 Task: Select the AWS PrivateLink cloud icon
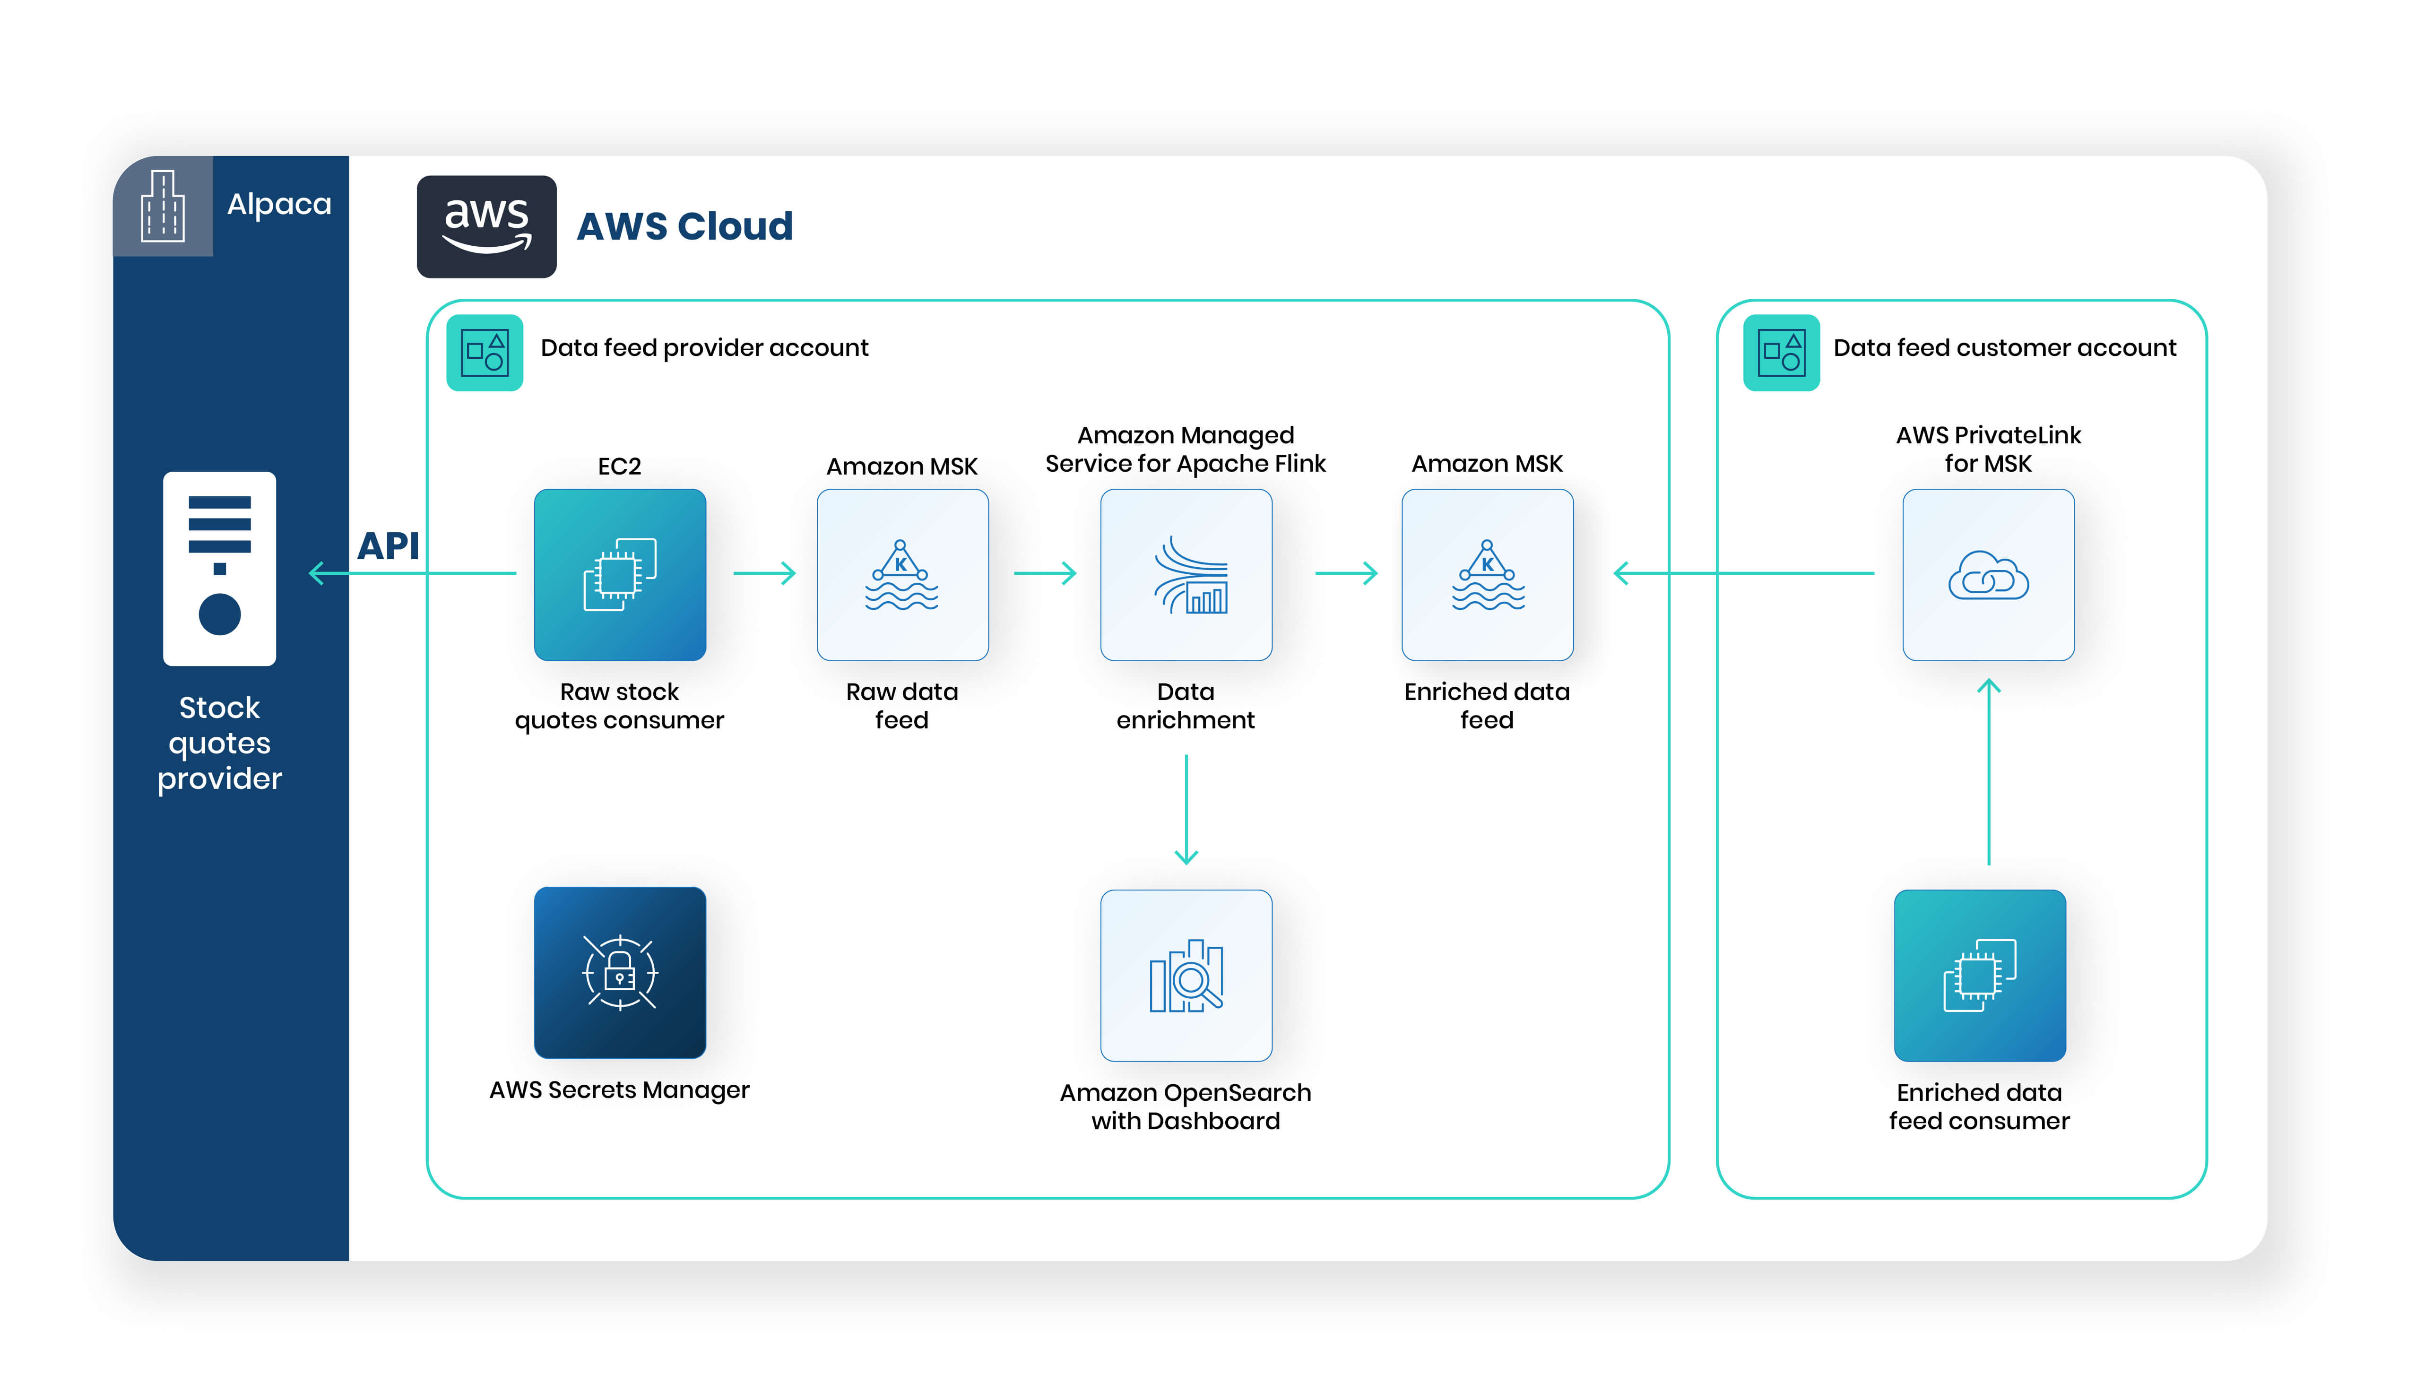point(1989,575)
